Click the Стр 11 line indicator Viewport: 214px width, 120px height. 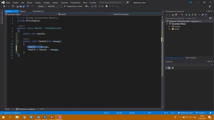point(106,113)
